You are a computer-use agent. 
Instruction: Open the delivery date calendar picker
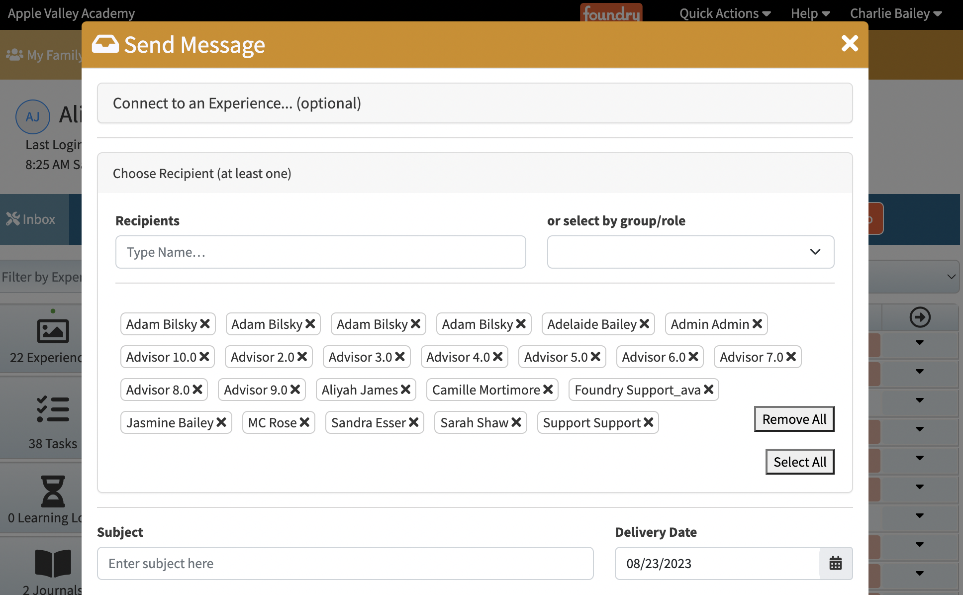(836, 563)
